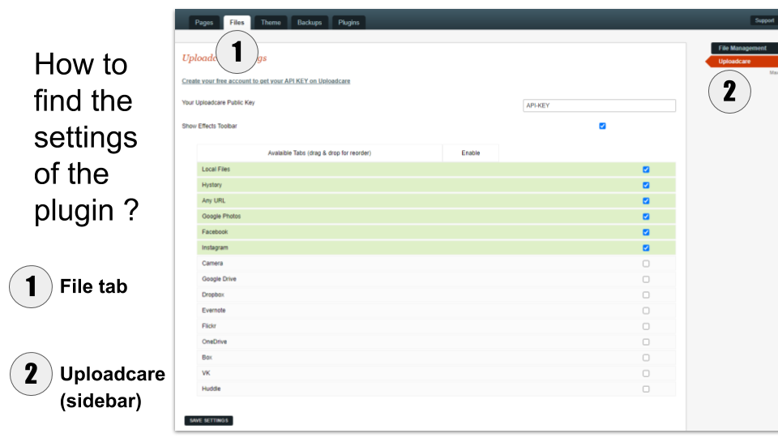
Task: Click the Flickr row label
Action: [x=209, y=326]
